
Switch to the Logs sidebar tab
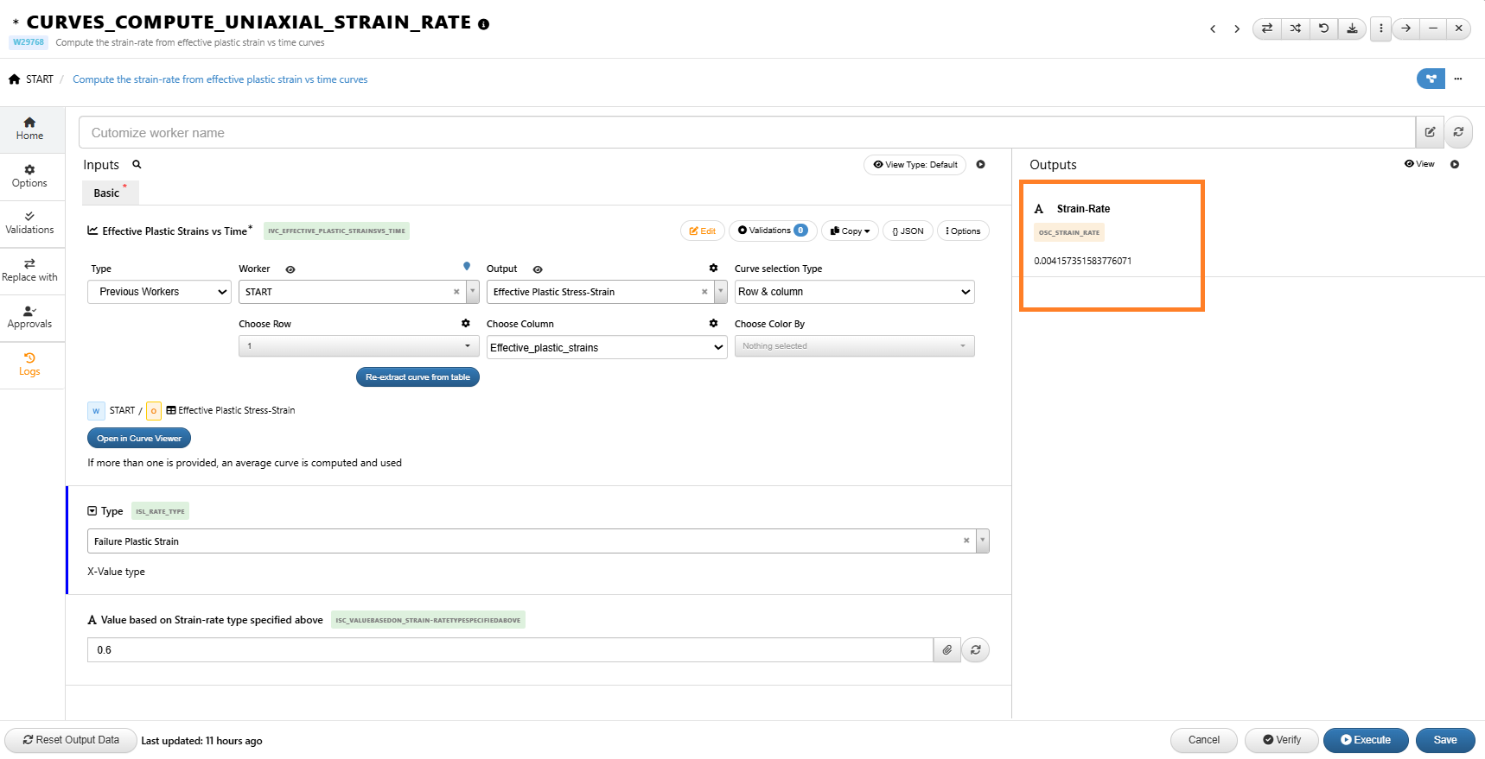(30, 364)
